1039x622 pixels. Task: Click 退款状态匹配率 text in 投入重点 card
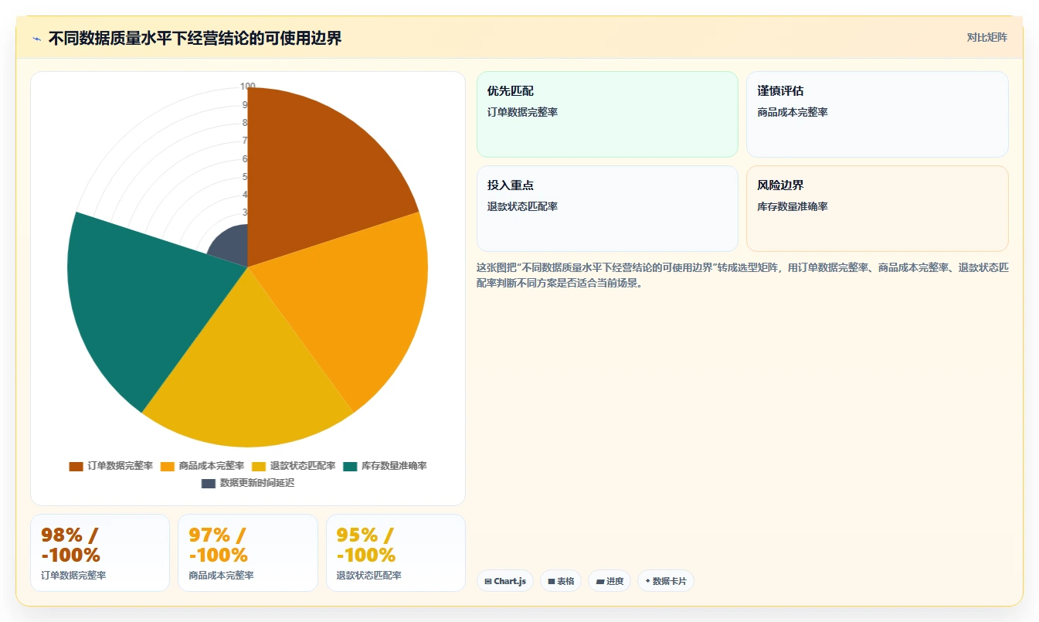pyautogui.click(x=522, y=207)
